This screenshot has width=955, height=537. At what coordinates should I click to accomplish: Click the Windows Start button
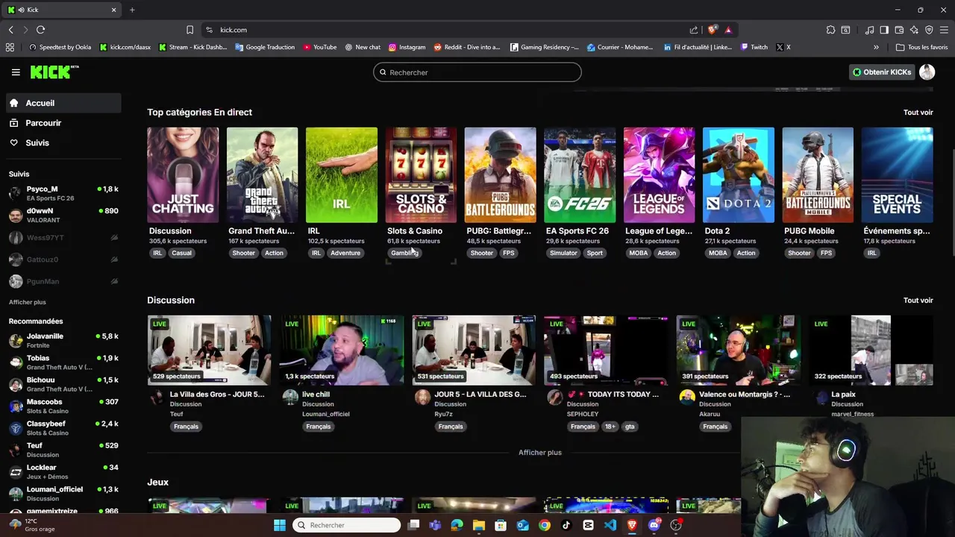(279, 525)
